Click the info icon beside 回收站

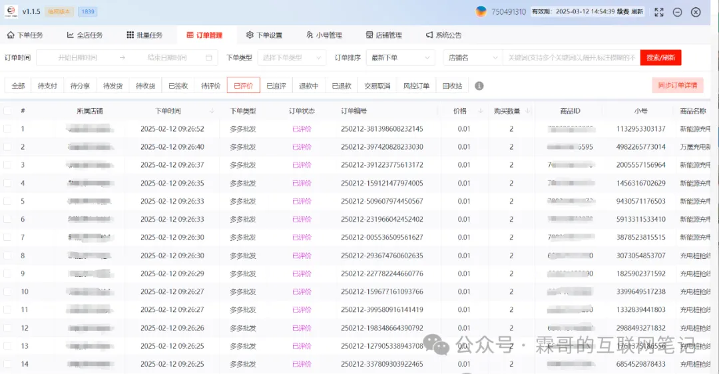click(479, 86)
